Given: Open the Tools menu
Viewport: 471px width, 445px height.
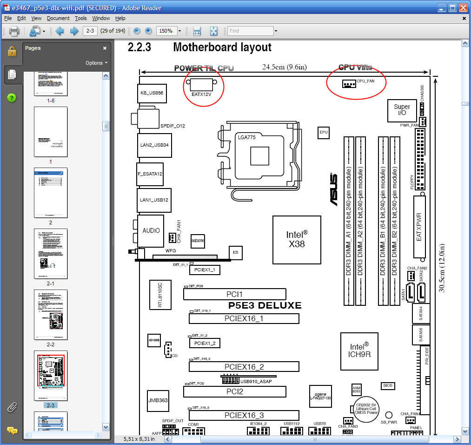Looking at the screenshot, I should [81, 18].
